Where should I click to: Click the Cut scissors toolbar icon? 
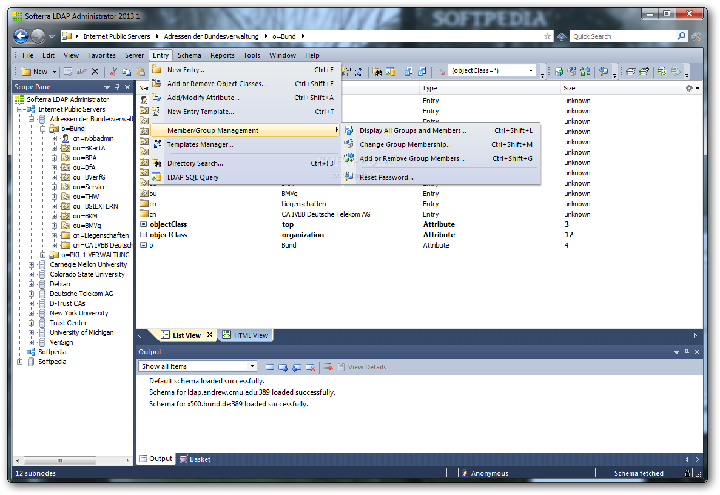tap(113, 71)
